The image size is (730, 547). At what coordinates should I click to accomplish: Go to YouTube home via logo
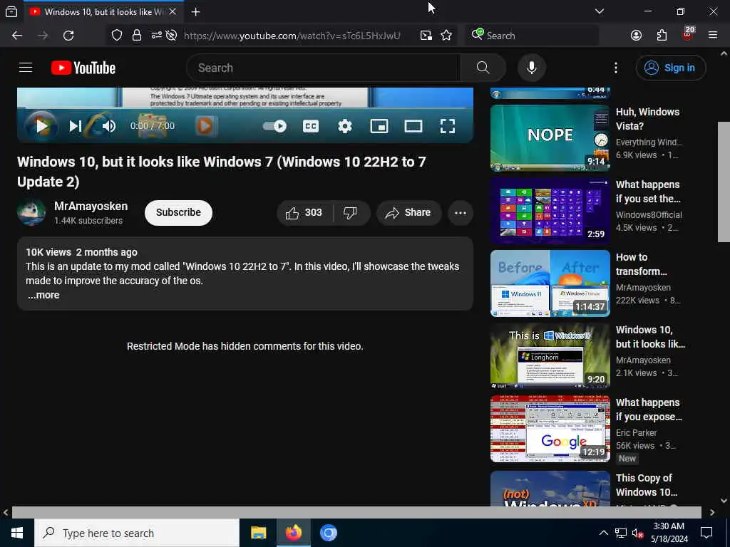[83, 68]
